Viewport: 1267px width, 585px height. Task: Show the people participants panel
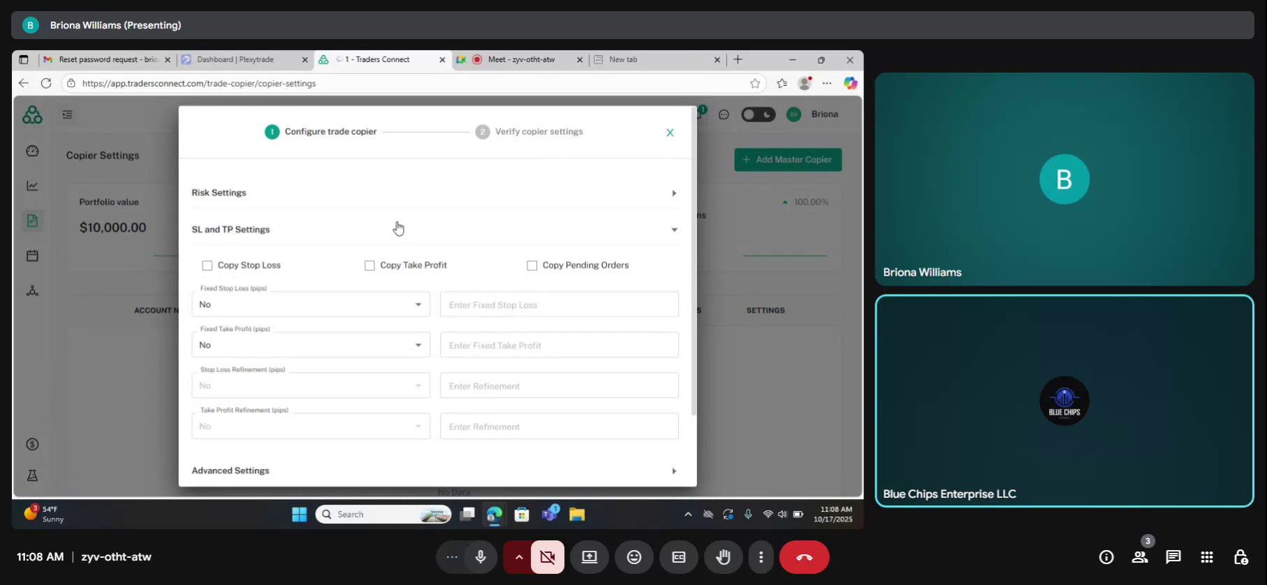1140,557
